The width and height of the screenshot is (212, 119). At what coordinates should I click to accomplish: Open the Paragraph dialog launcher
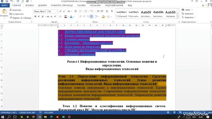113,22
